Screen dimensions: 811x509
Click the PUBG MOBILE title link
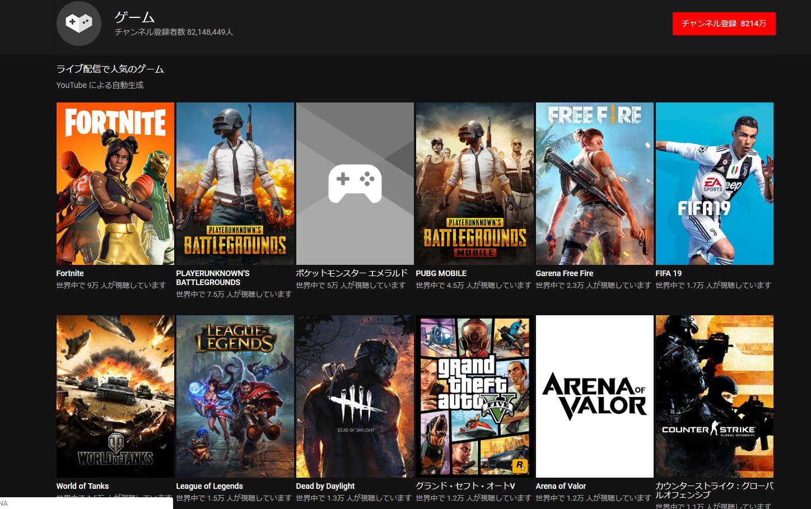441,273
